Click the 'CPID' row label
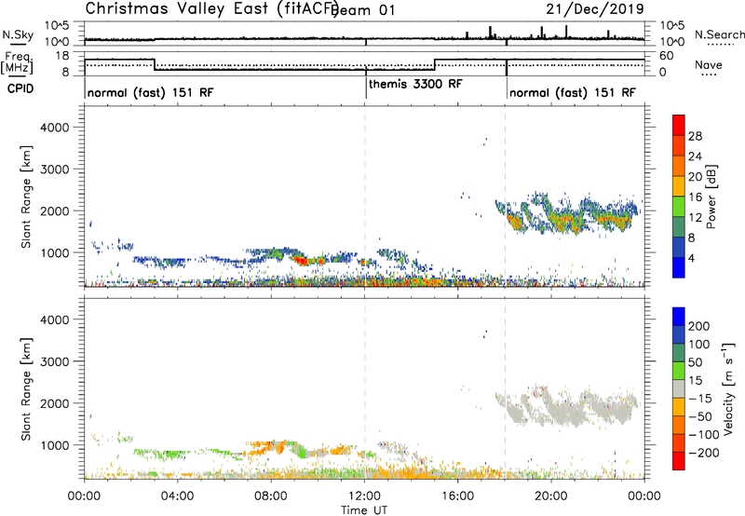 click(x=20, y=88)
